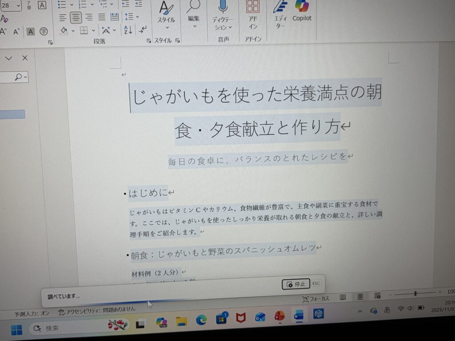This screenshot has height=341, width=455.
Task: Apply center alignment to the paragraph
Action: [x=76, y=17]
